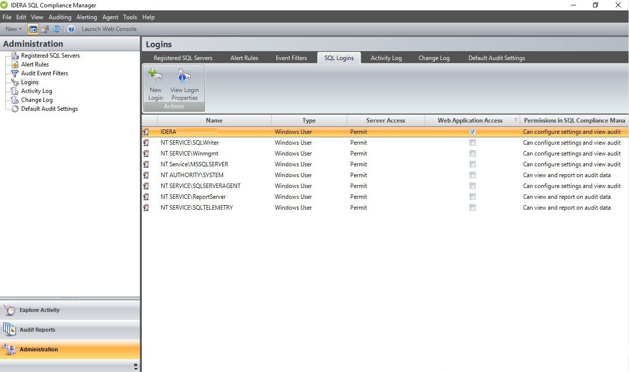Check Web Application Access for NT AUTHORITY\SYSTEM
Image resolution: width=629 pixels, height=372 pixels.
(x=473, y=175)
